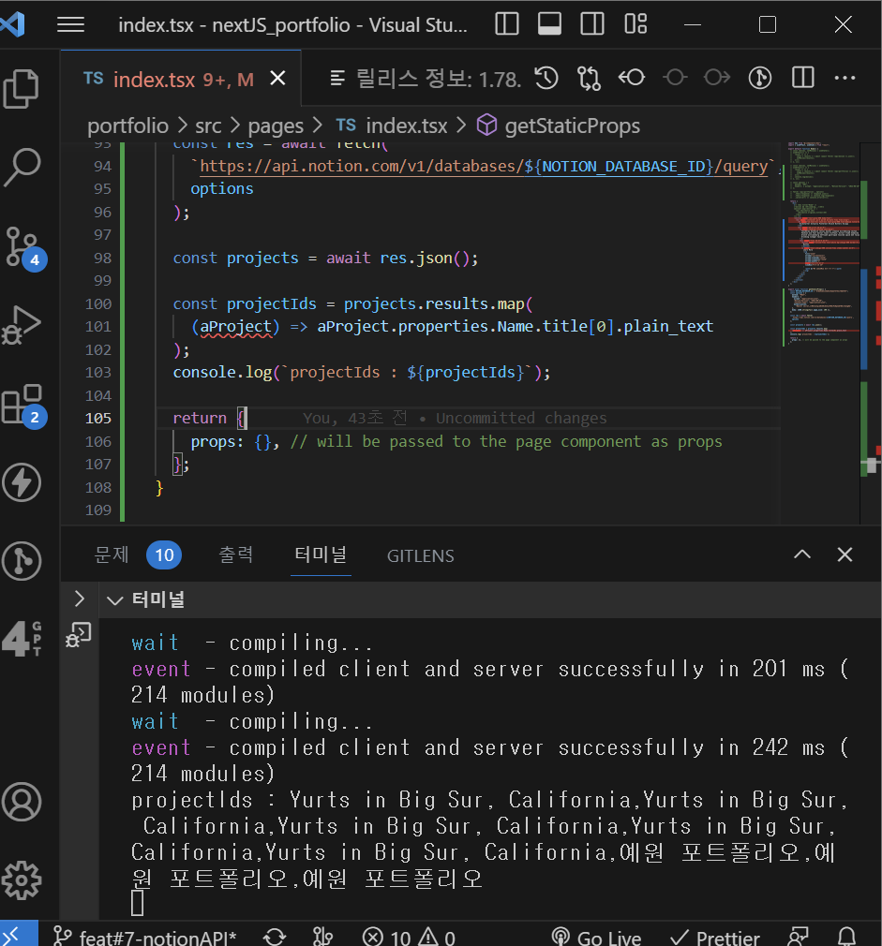Select getStaticProps in the breadcrumb
This screenshot has width=882, height=946.
click(572, 126)
